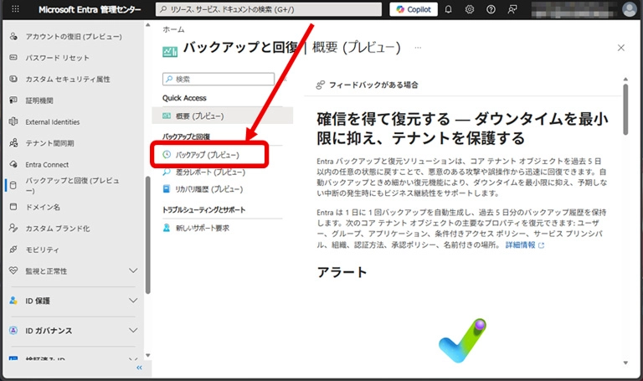Click the 差分レポート magnifier icon
Screen dimensions: 643x381
(x=167, y=172)
